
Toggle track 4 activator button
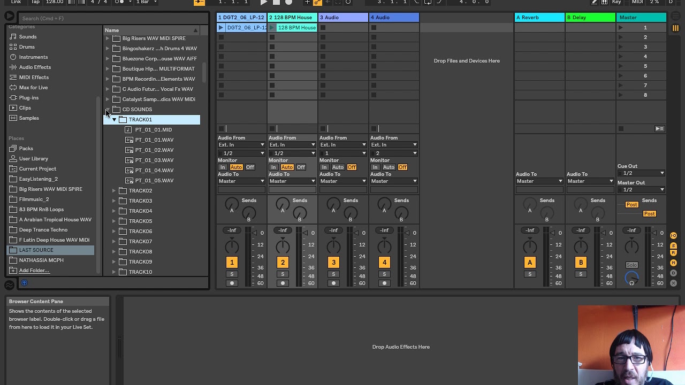pos(384,263)
